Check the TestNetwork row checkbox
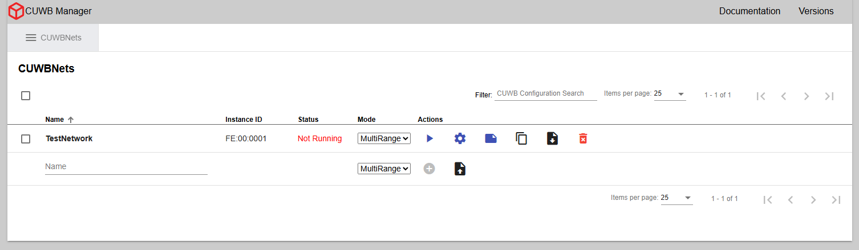 click(x=26, y=139)
